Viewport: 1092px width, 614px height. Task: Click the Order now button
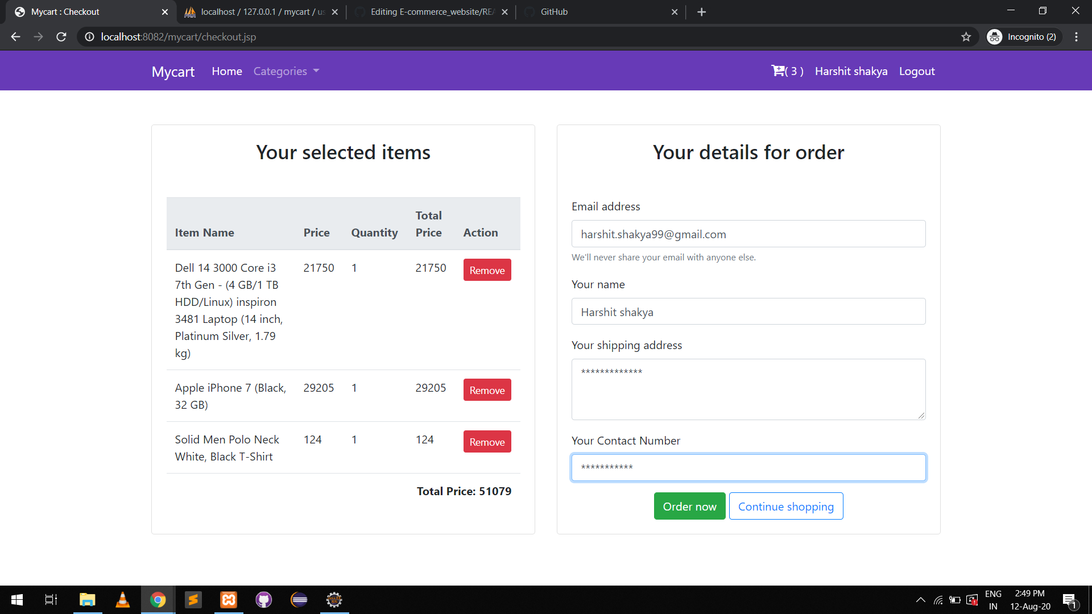tap(689, 506)
